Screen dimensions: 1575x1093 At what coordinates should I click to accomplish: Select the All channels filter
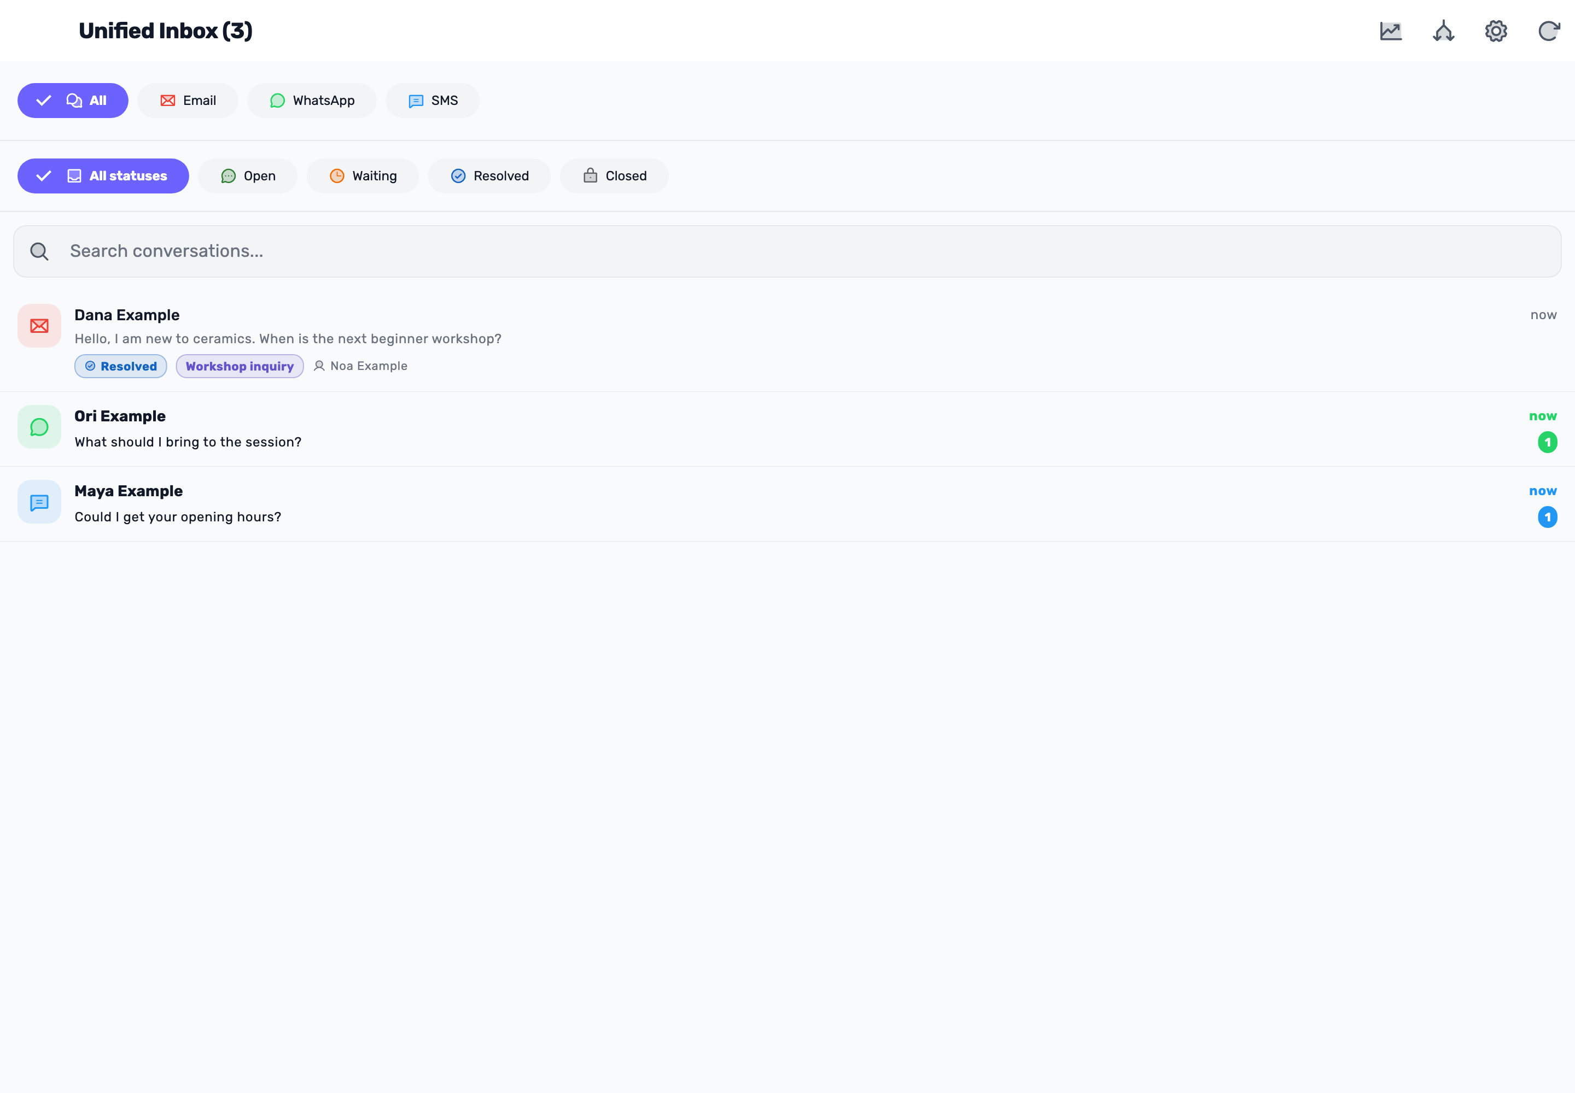[73, 101]
